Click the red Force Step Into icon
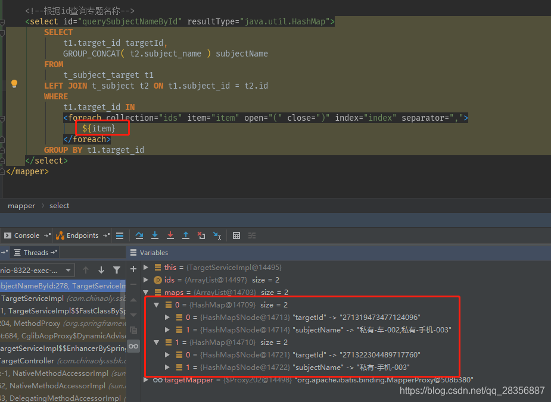551x402 pixels. click(170, 235)
